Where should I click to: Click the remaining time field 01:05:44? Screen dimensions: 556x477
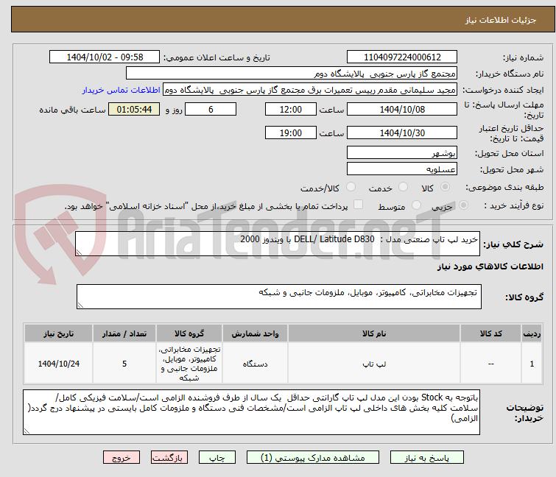(x=134, y=109)
